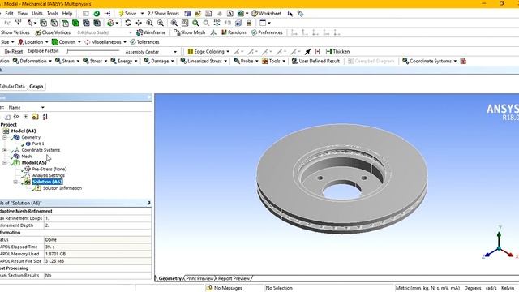Select the Box Zoom tool
Viewport: 519px width, 292px height.
click(x=161, y=23)
